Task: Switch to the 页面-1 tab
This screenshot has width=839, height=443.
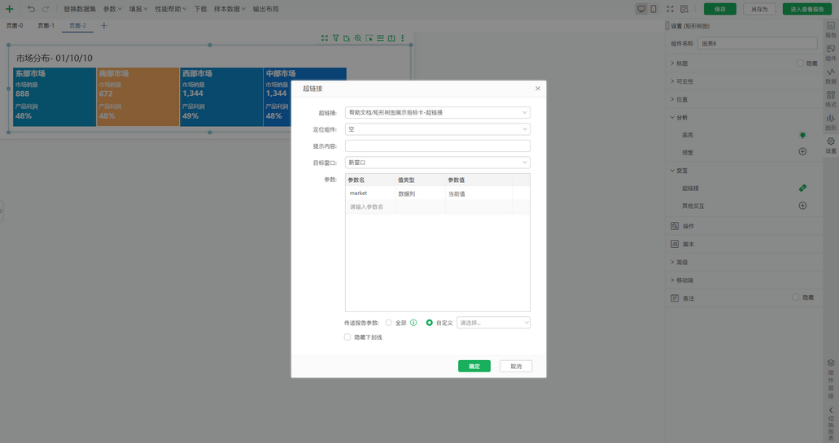Action: pos(46,26)
